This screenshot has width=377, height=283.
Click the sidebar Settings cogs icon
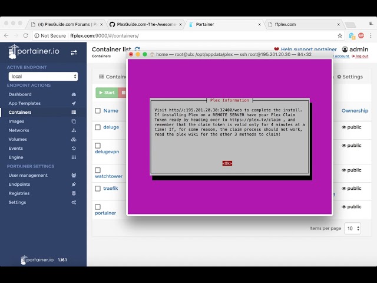(74, 202)
